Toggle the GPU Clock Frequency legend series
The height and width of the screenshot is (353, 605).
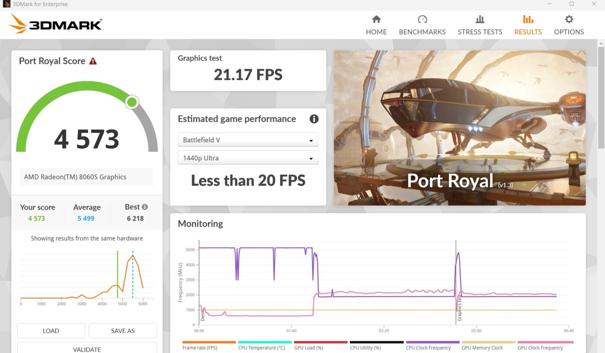tap(540, 347)
